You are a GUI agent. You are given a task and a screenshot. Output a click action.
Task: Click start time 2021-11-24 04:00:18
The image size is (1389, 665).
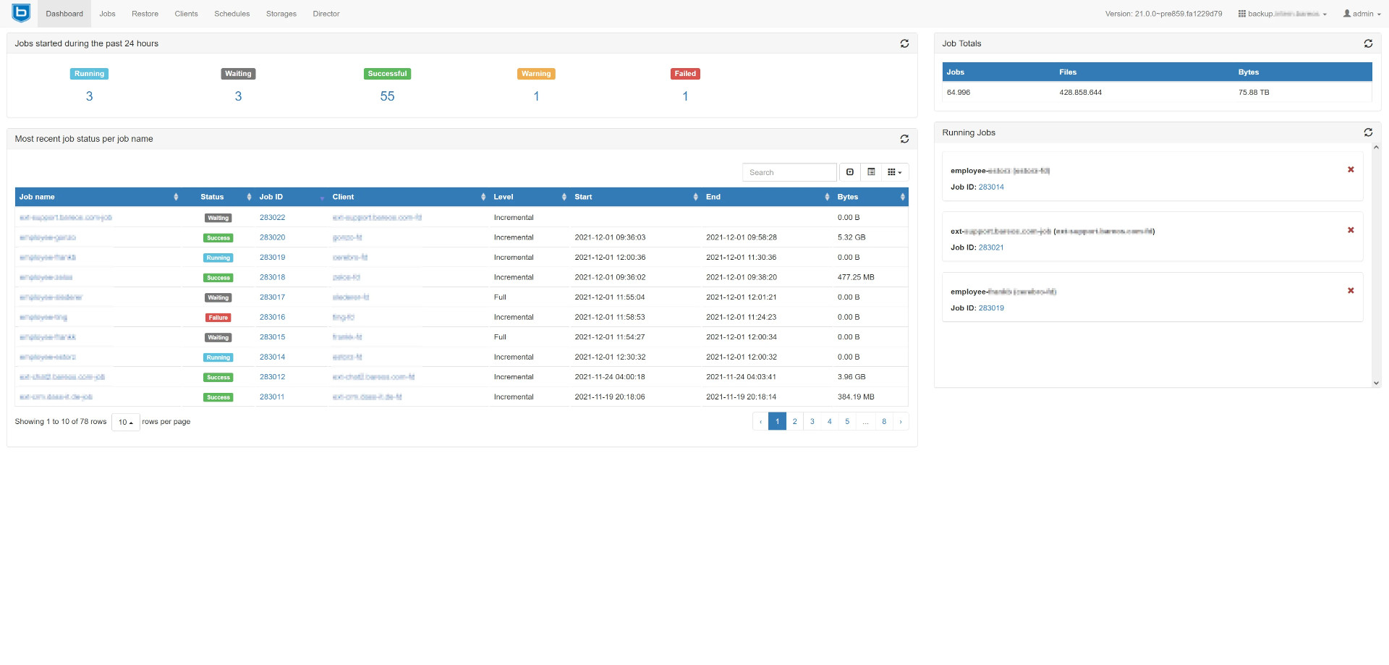pyautogui.click(x=610, y=377)
